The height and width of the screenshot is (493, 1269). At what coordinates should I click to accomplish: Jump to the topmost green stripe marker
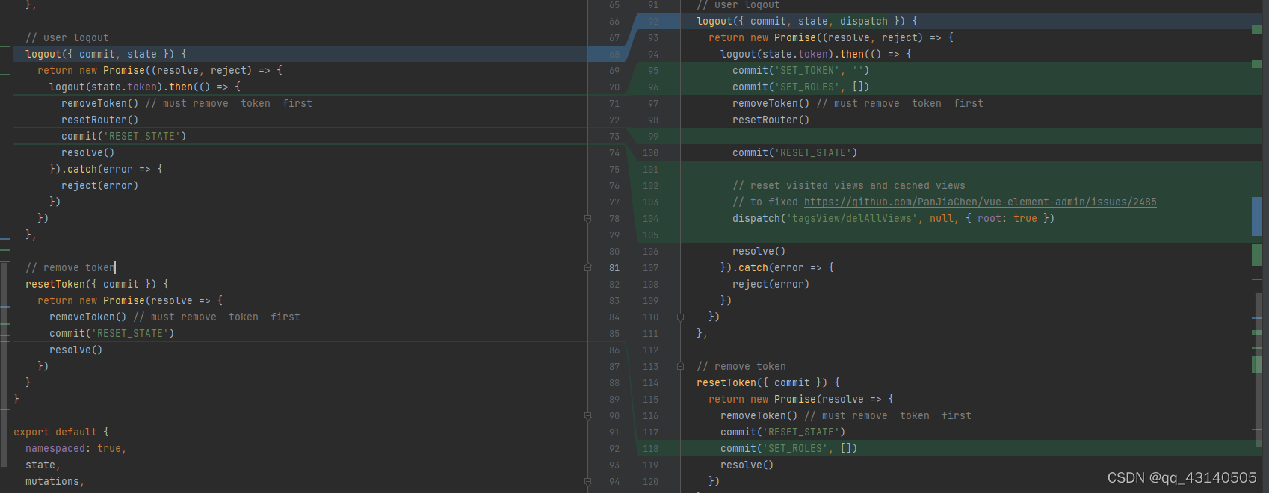pyautogui.click(x=1257, y=29)
